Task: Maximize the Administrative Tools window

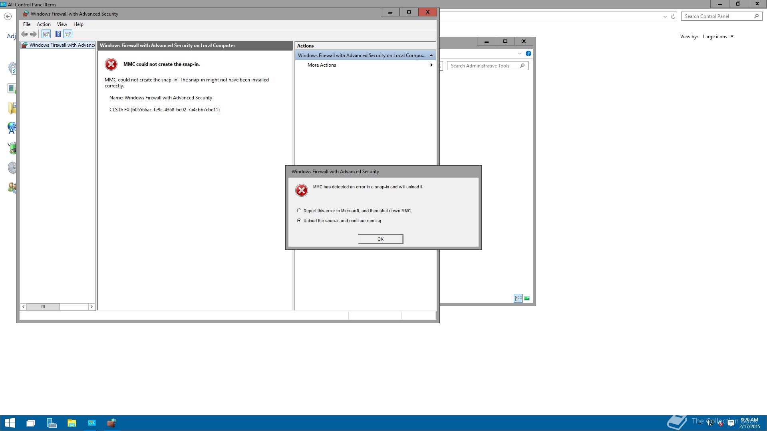Action: [x=505, y=42]
